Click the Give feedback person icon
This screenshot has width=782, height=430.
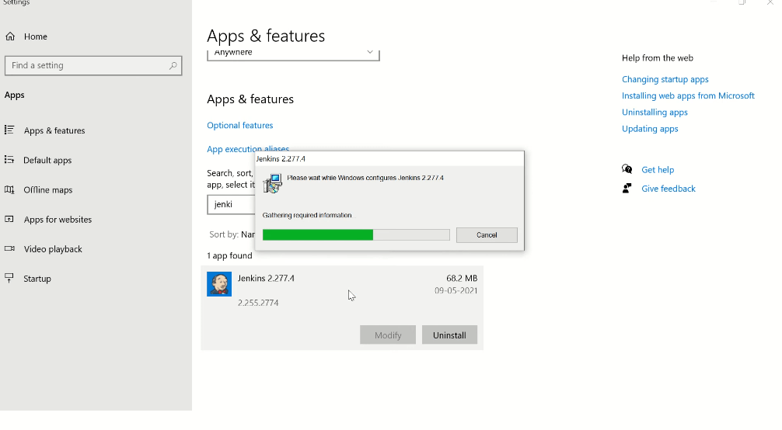click(627, 189)
